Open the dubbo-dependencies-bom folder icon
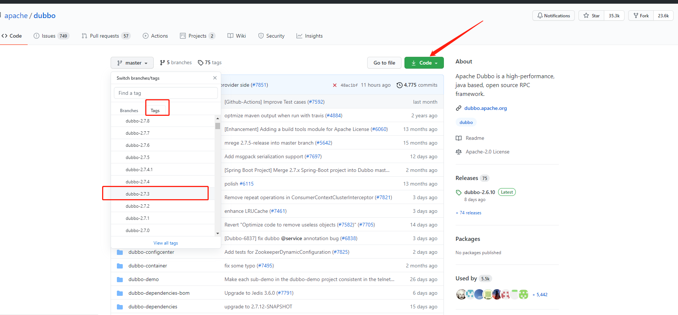Screen dimensions: 678x315 pyautogui.click(x=120, y=293)
